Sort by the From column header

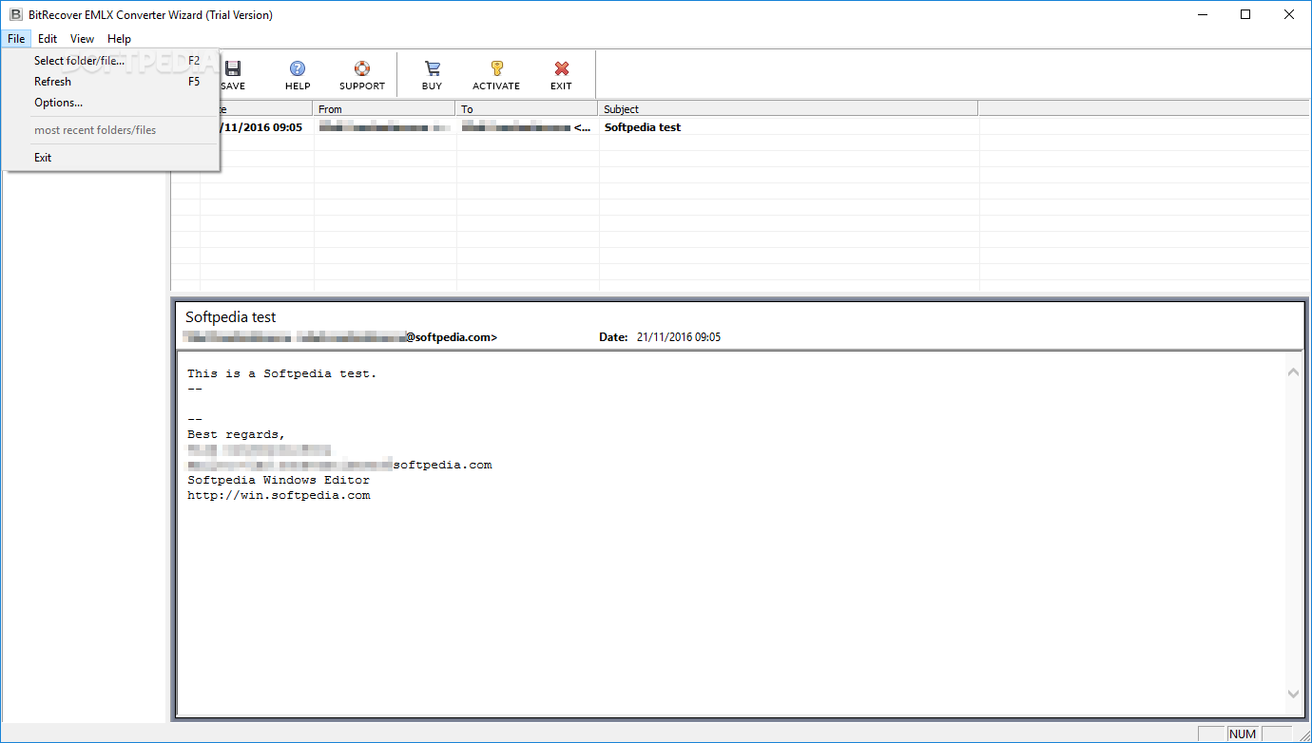tap(383, 109)
